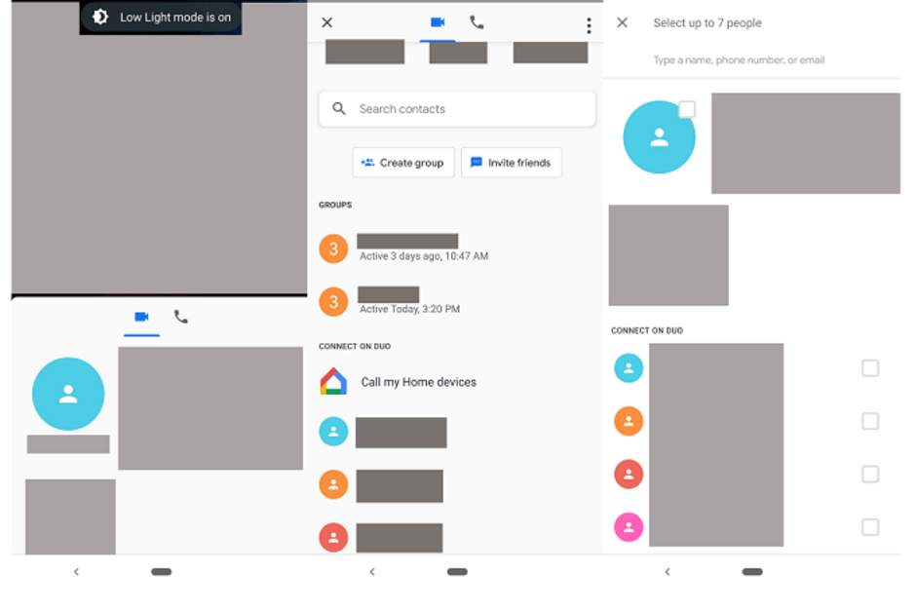916x611 pixels.
Task: Tap Invite friends
Action: [512, 162]
